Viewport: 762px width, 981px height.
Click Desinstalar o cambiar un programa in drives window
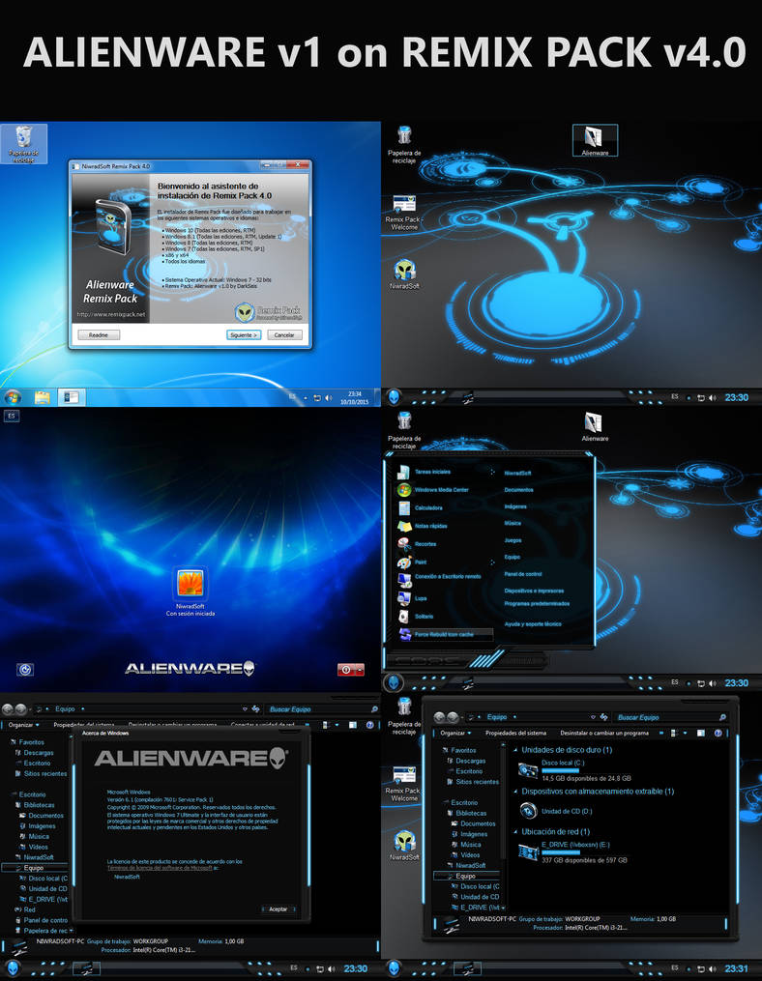(x=603, y=733)
